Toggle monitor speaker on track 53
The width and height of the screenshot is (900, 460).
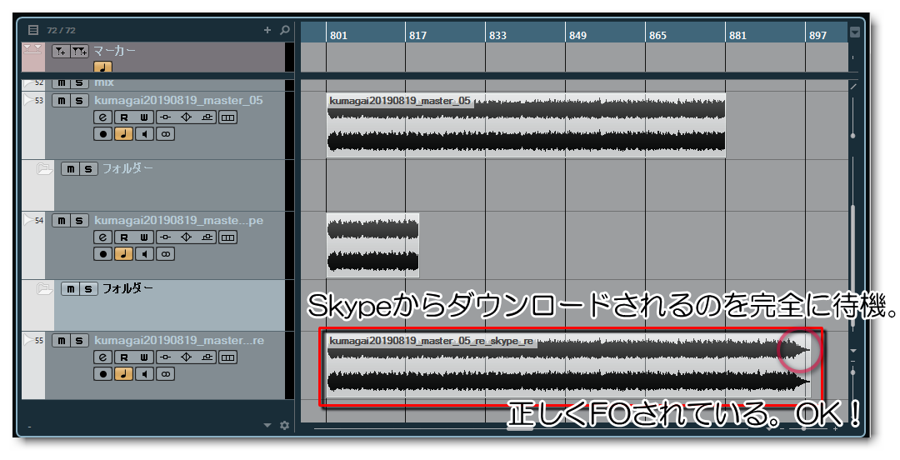pos(144,134)
